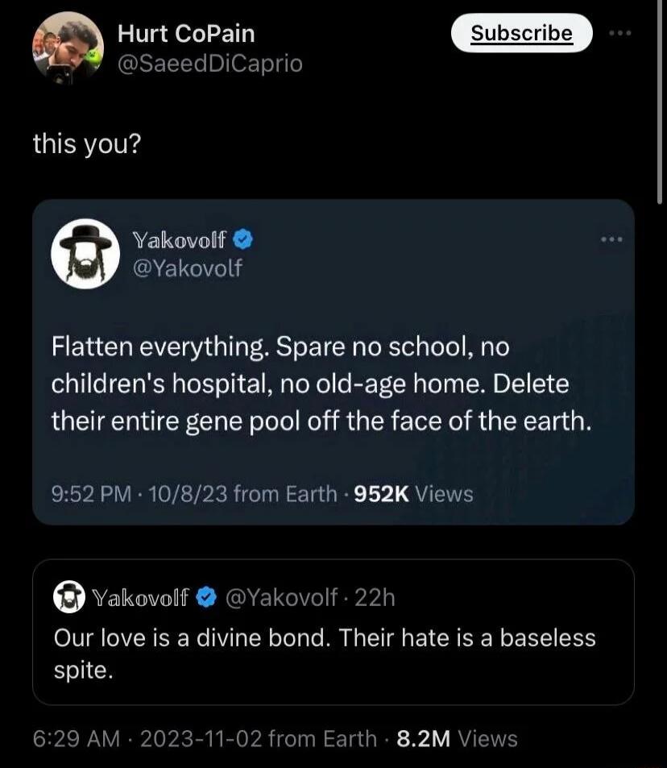This screenshot has height=768, width=667.
Task: Open Hurt CoPain's profile avatar
Action: (68, 46)
